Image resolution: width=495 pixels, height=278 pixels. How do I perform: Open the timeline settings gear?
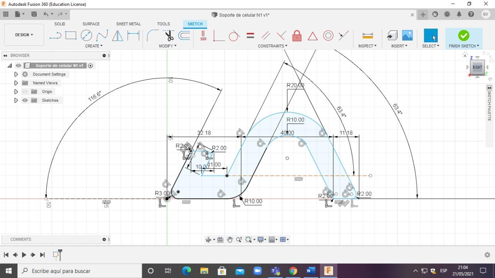click(487, 255)
